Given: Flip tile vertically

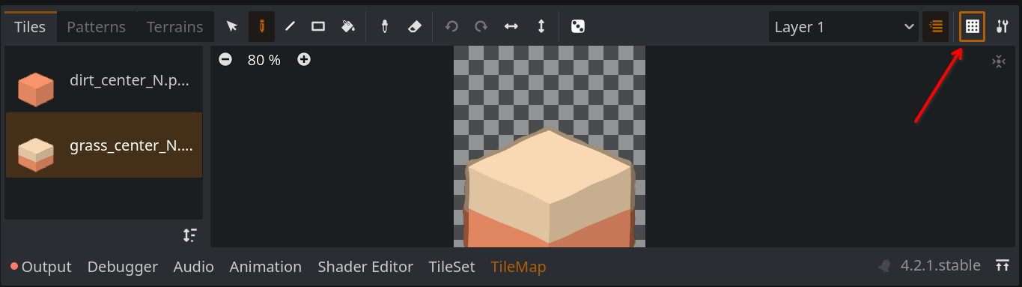Looking at the screenshot, I should (x=541, y=26).
